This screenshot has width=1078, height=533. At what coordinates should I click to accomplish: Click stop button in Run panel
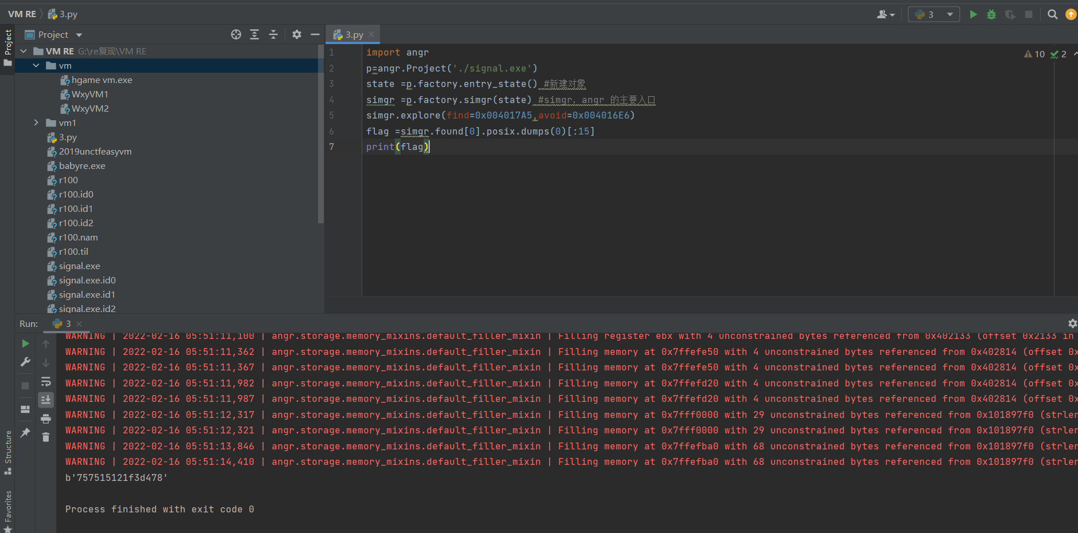coord(25,386)
